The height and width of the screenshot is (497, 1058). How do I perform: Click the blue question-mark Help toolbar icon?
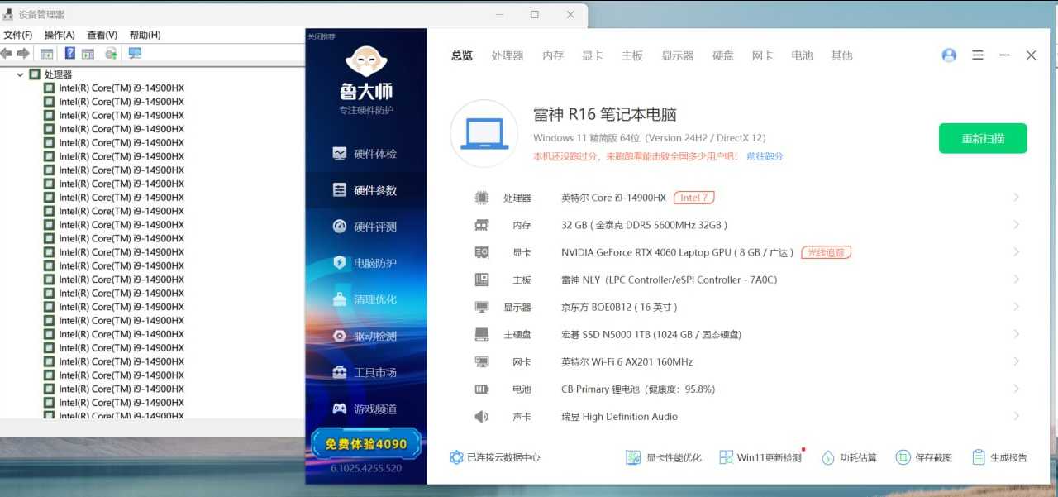[70, 54]
